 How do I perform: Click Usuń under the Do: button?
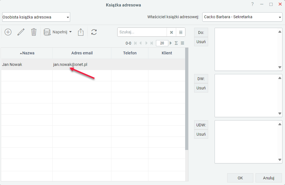click(x=201, y=42)
